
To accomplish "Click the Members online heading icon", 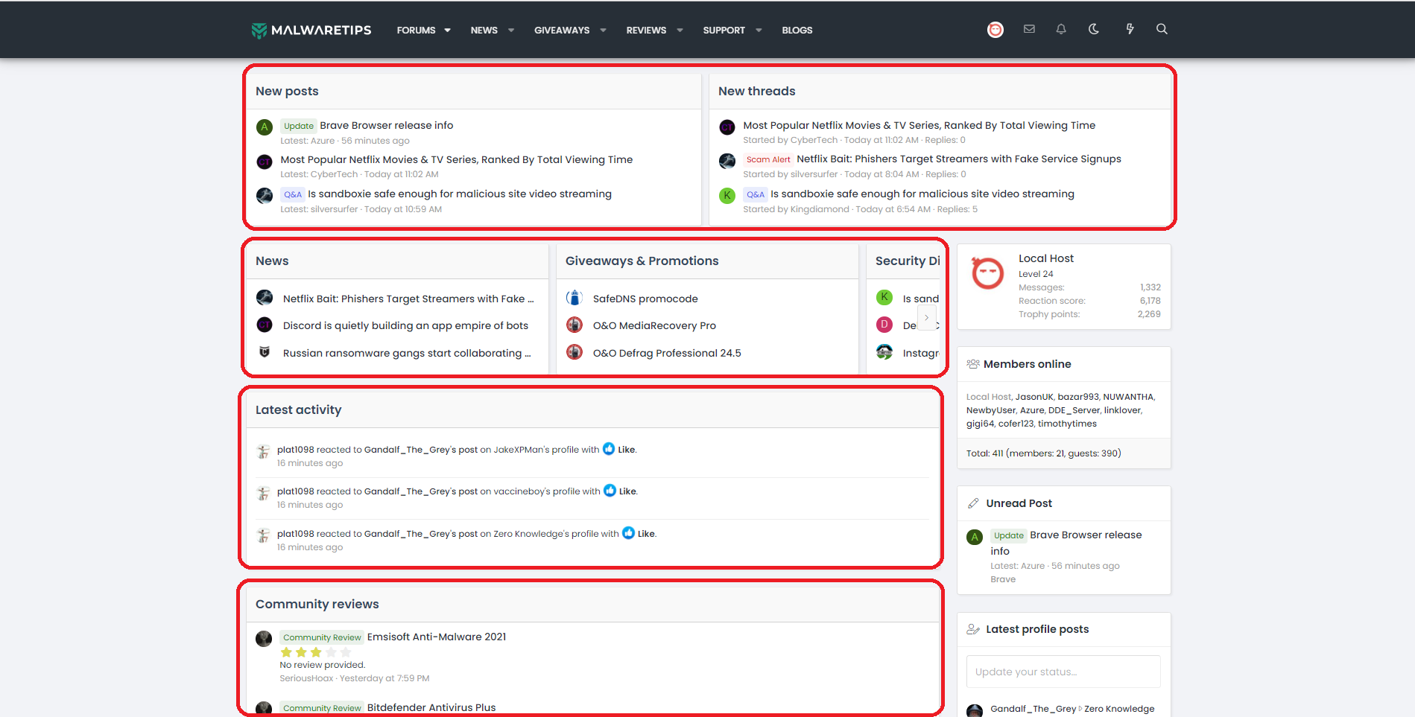I will click(973, 364).
